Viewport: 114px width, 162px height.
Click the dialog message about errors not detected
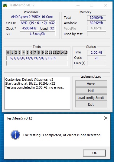[62, 135]
